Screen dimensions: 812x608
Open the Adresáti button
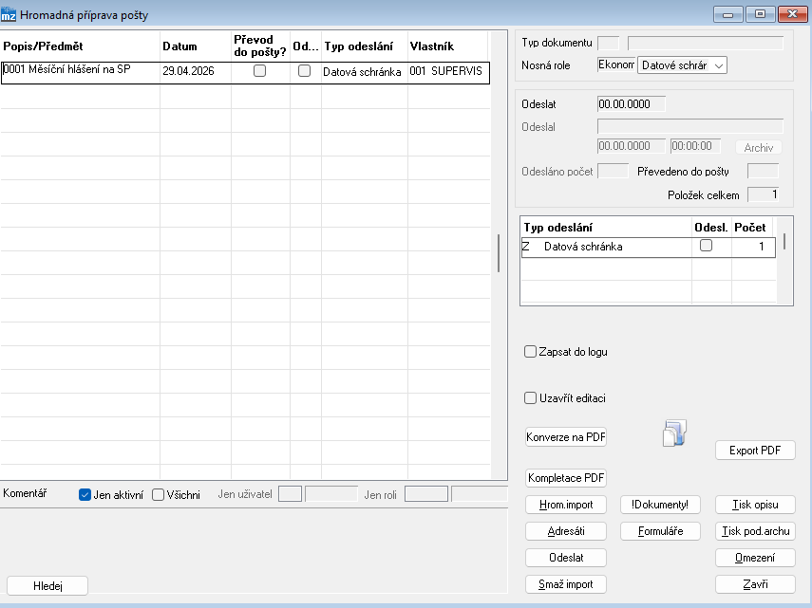(565, 531)
